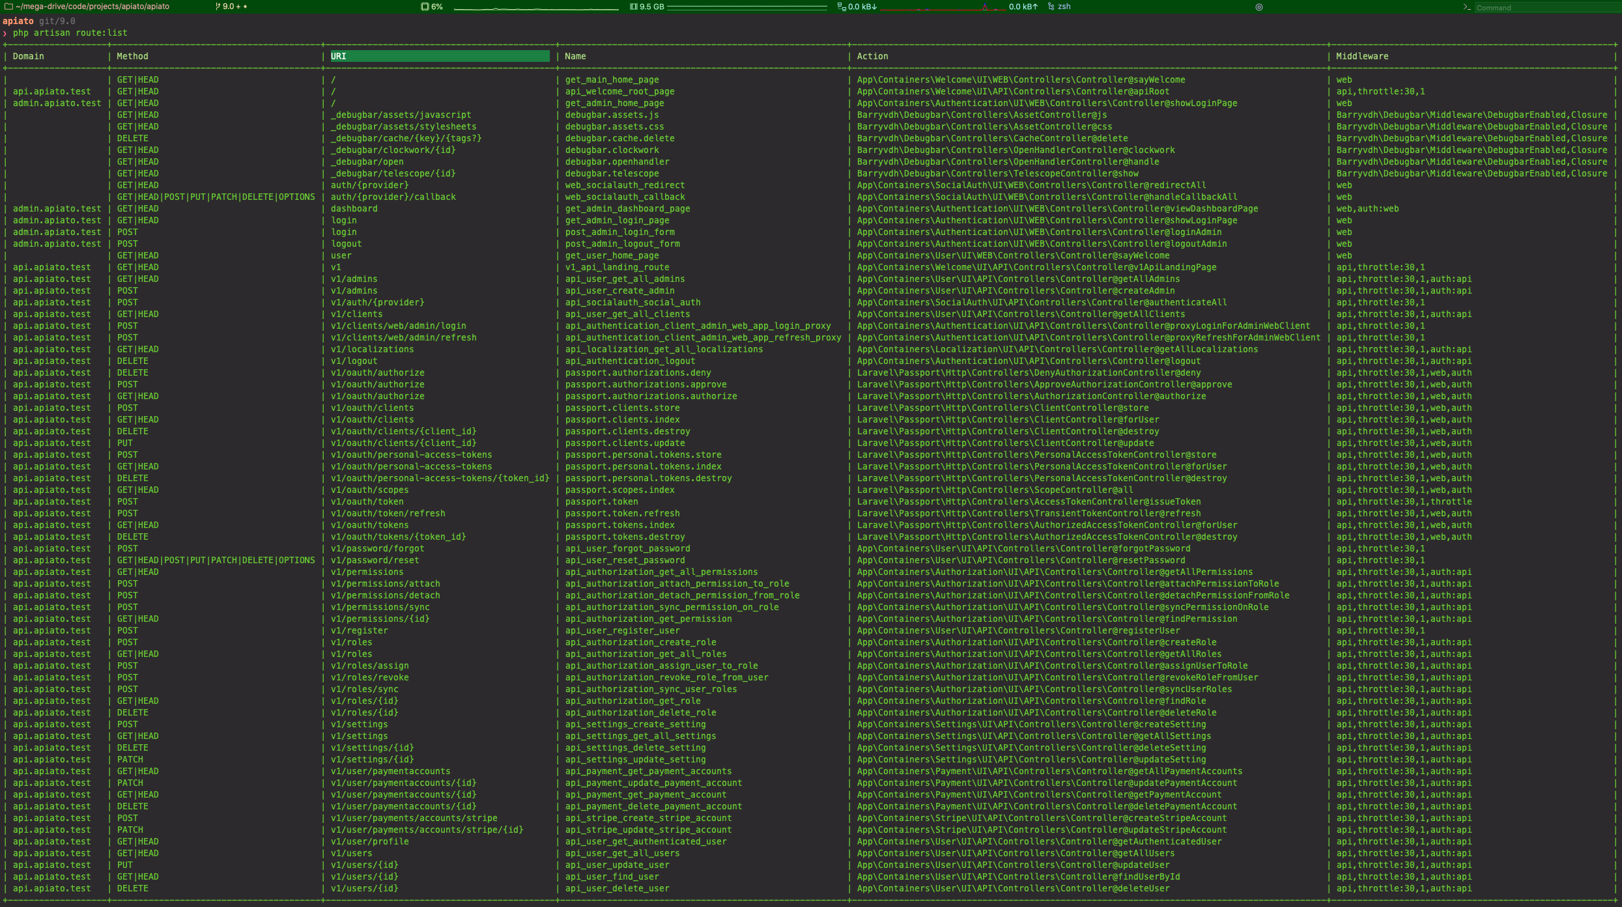Click the CPU usage graph line
Image resolution: width=1622 pixels, height=907 pixels.
[535, 8]
